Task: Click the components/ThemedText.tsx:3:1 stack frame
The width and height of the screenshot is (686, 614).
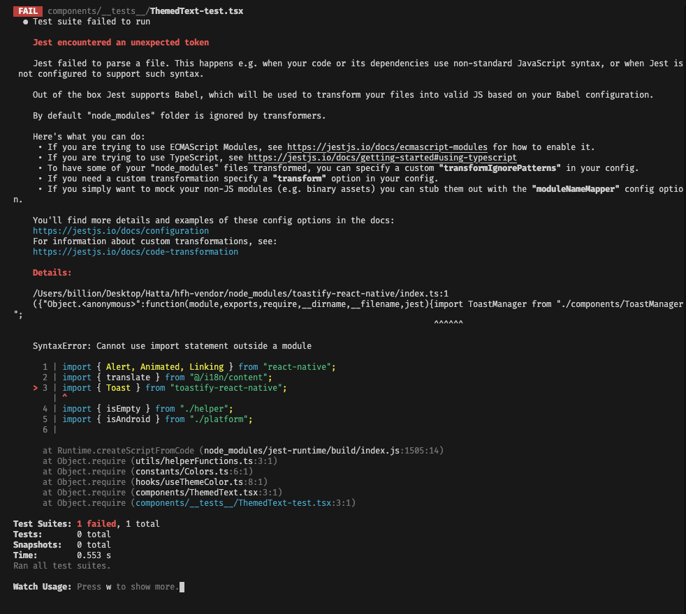Action: coord(162,493)
